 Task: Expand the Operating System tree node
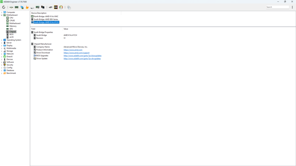(2, 40)
